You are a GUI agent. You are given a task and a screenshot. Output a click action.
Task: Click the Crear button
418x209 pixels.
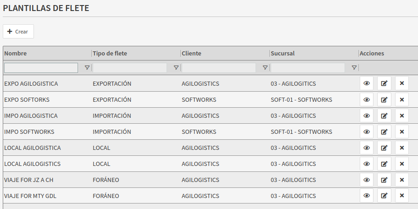coord(18,32)
